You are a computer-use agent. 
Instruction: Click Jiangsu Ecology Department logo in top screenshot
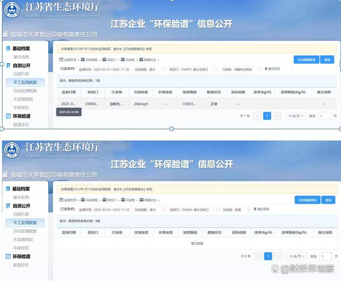11,10
